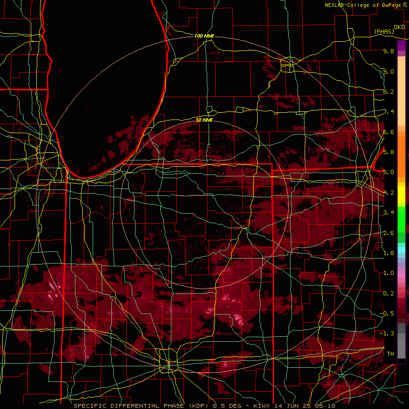The width and height of the screenshot is (409, 409).
Task: Click the 0.2 value on the color scale
Action: point(389,293)
